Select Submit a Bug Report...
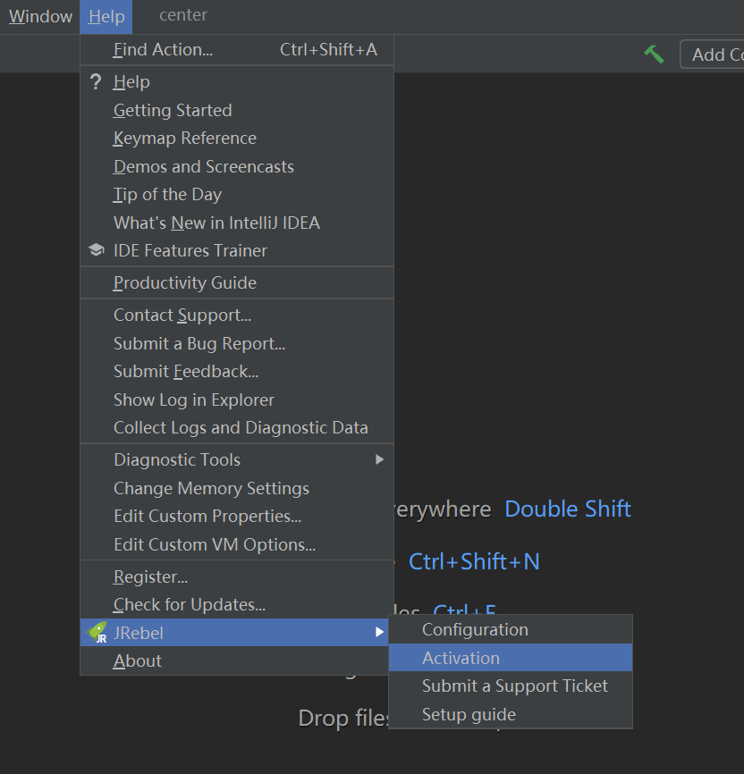Viewport: 744px width, 774px height. coord(237,343)
